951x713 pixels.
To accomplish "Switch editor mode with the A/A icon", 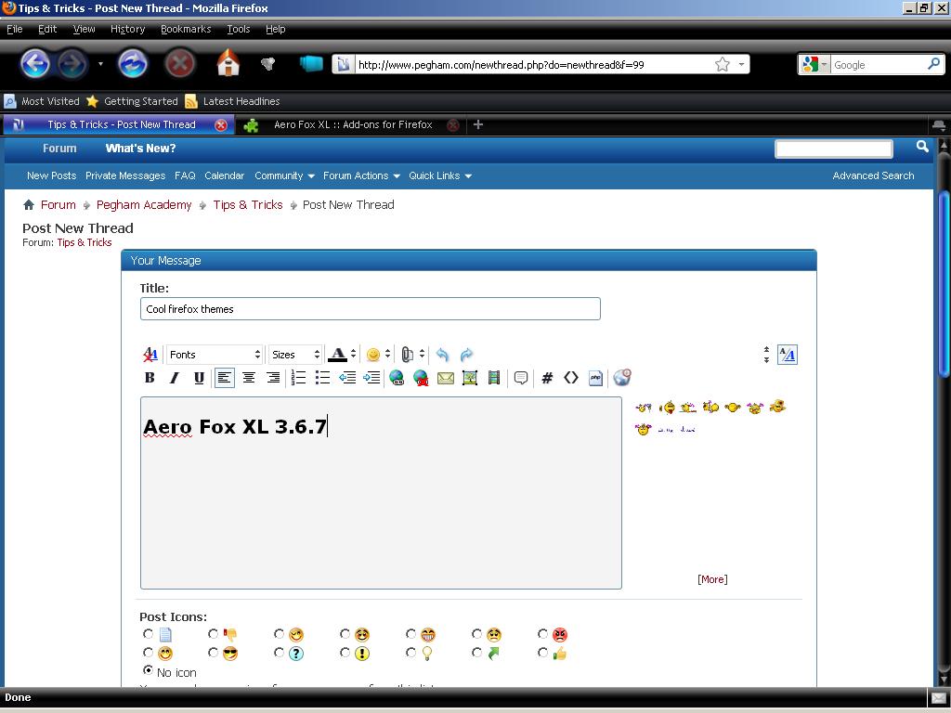I will (x=788, y=355).
